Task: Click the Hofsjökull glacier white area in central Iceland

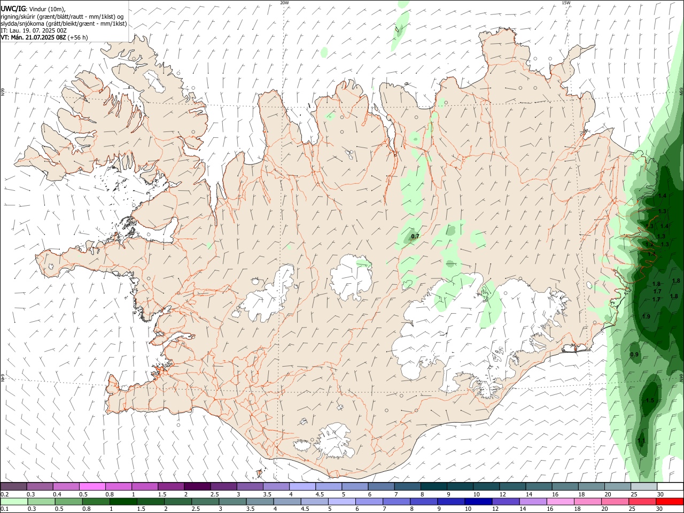Action: coord(351,277)
